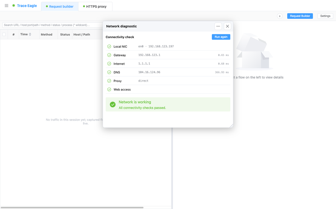Click the Local NIC row label
This screenshot has height=209, width=336.
pos(120,47)
